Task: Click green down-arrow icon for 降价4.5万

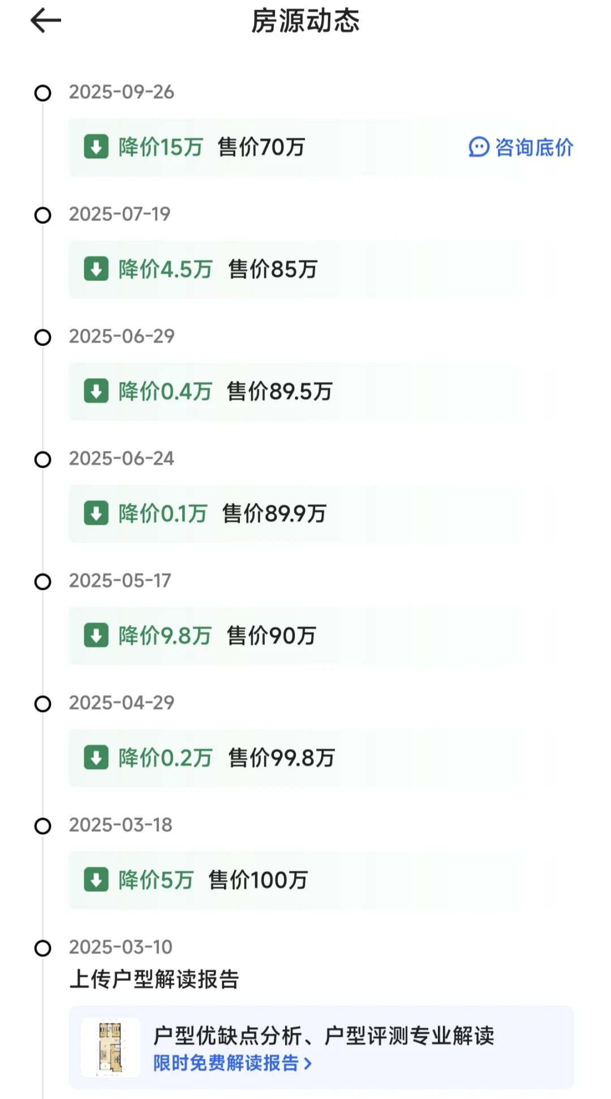Action: [x=96, y=269]
